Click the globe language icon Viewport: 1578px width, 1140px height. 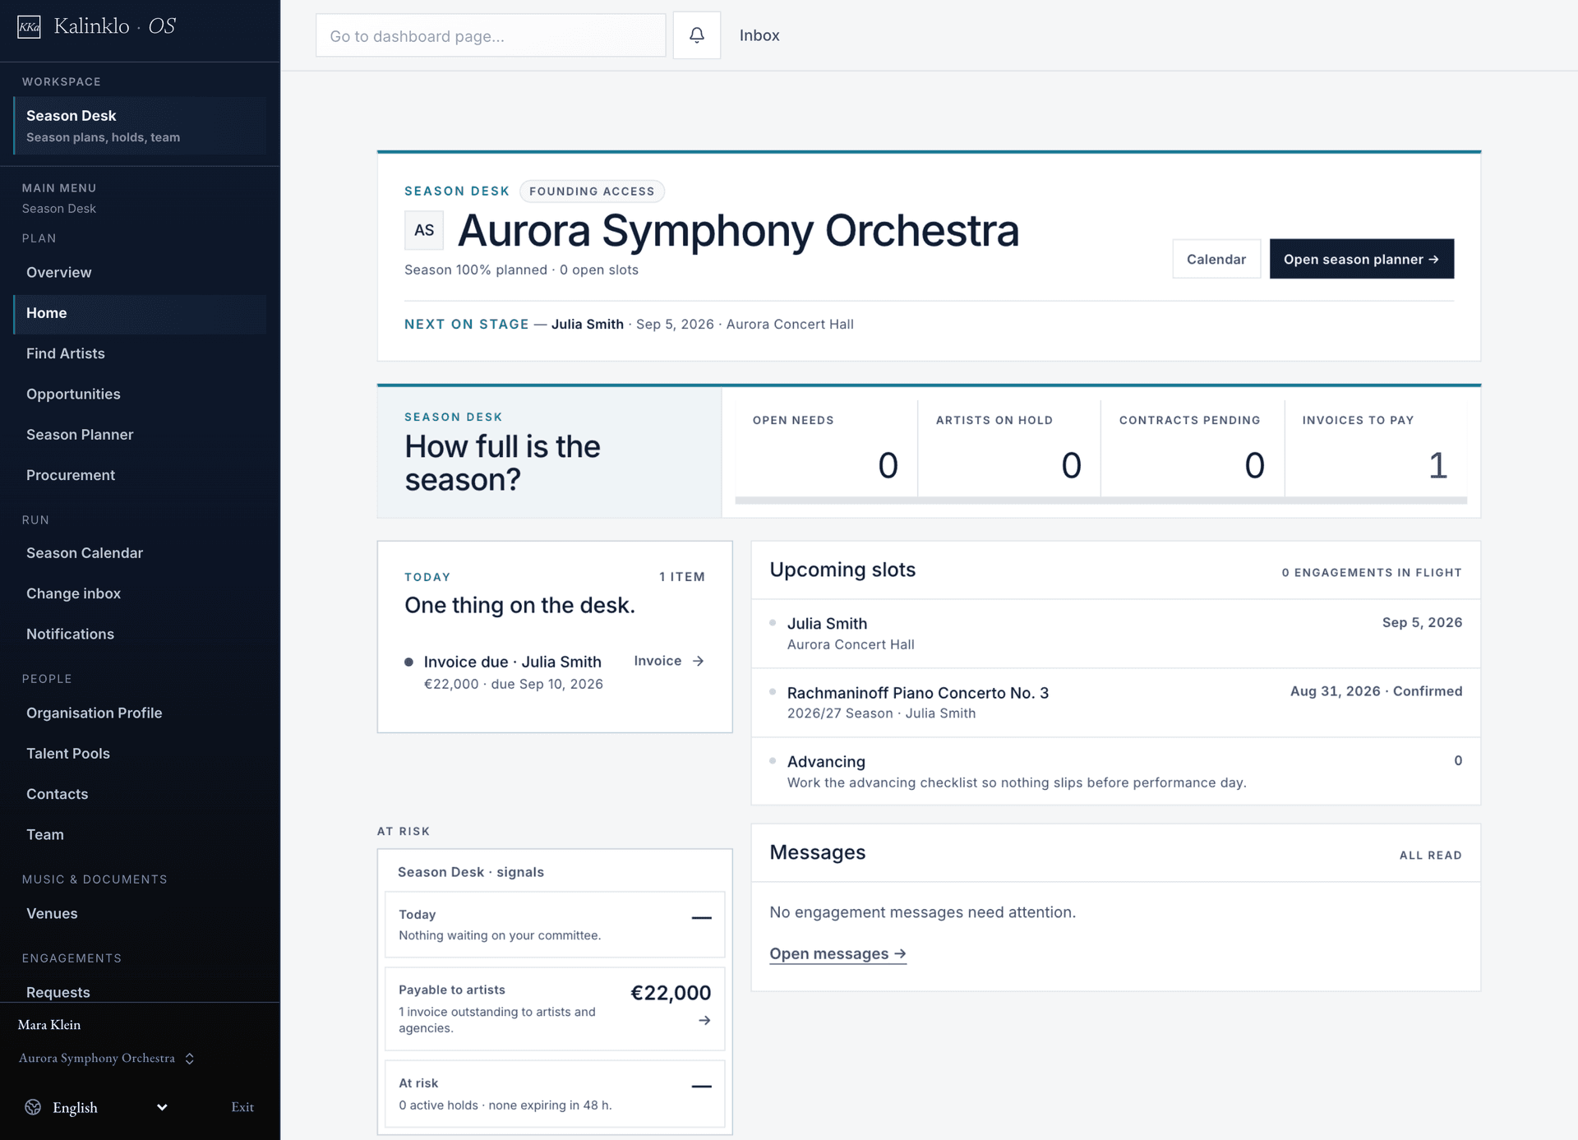click(x=33, y=1107)
